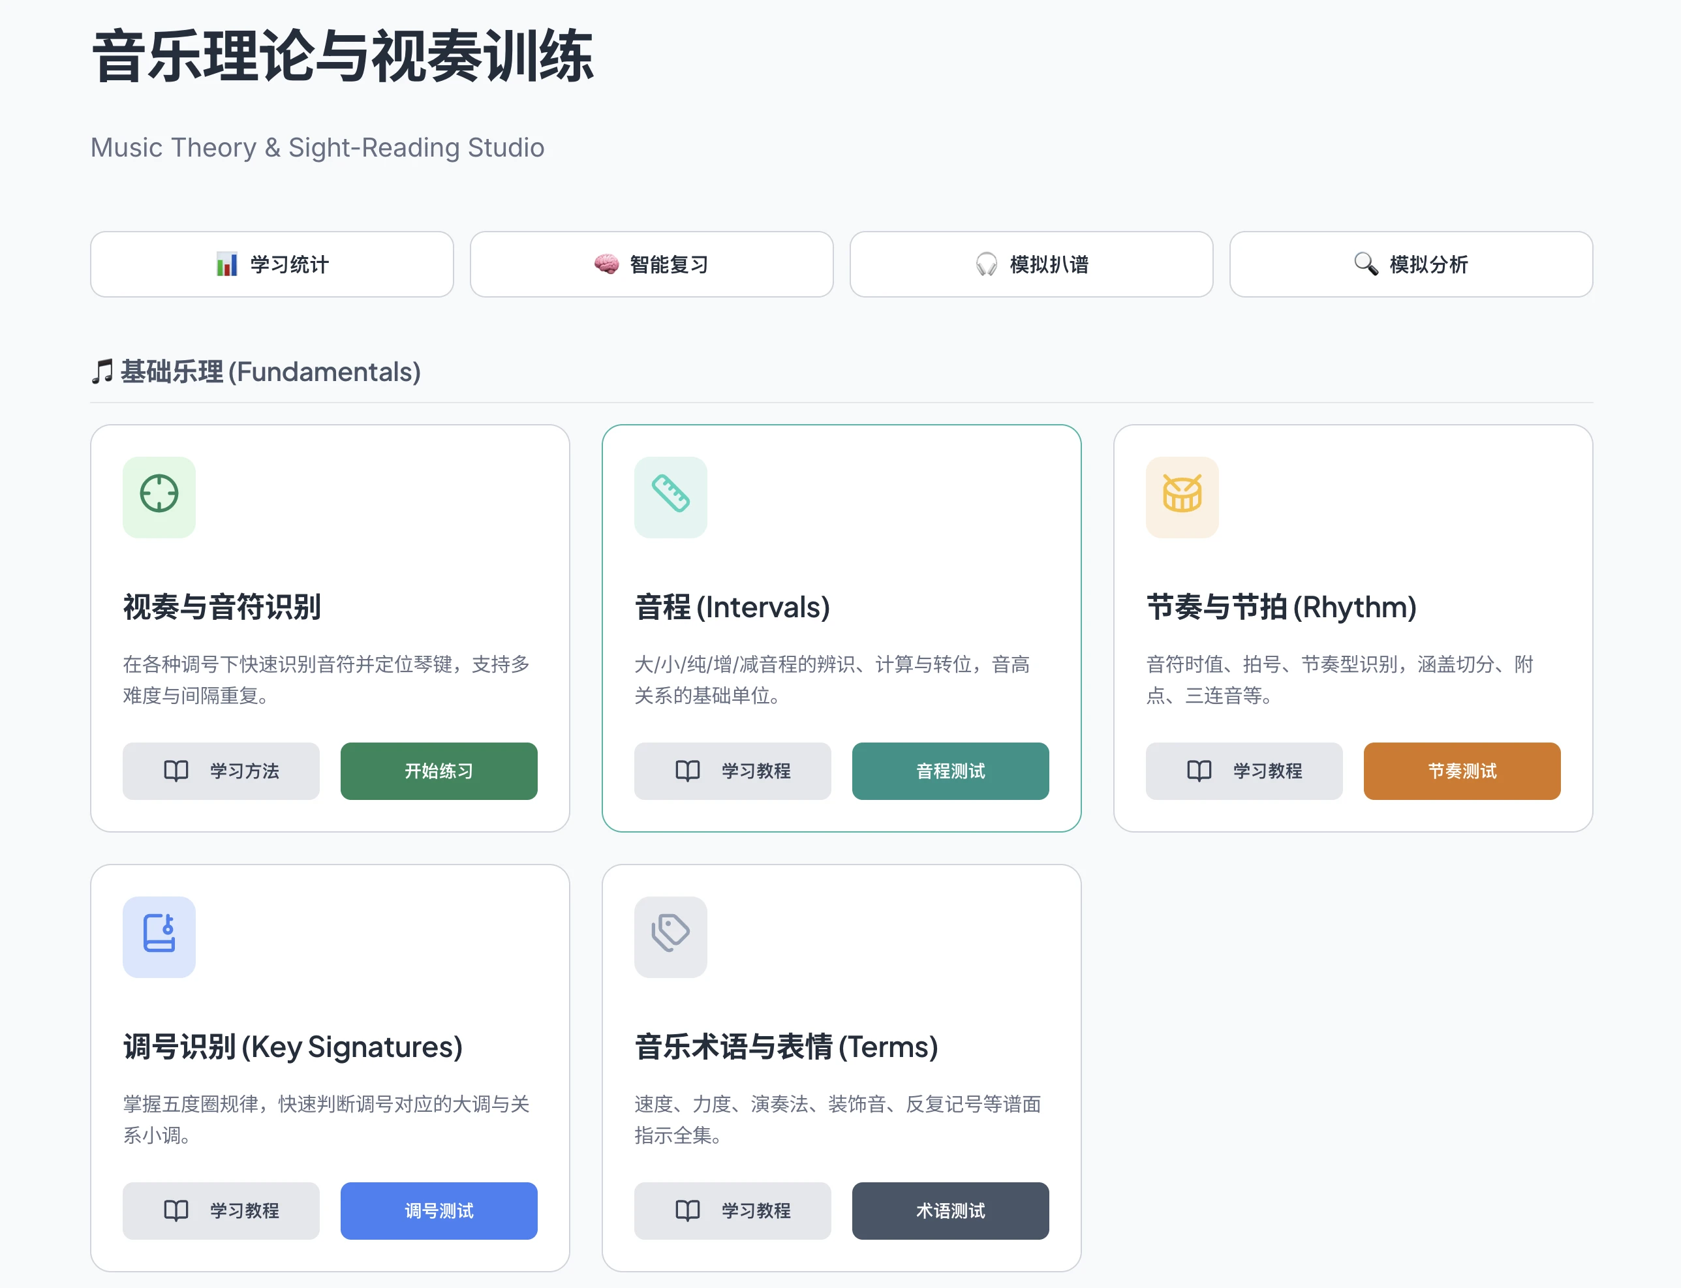Click the 音乐术语与表情 (Terms) card title
The image size is (1681, 1288).
click(x=786, y=1047)
